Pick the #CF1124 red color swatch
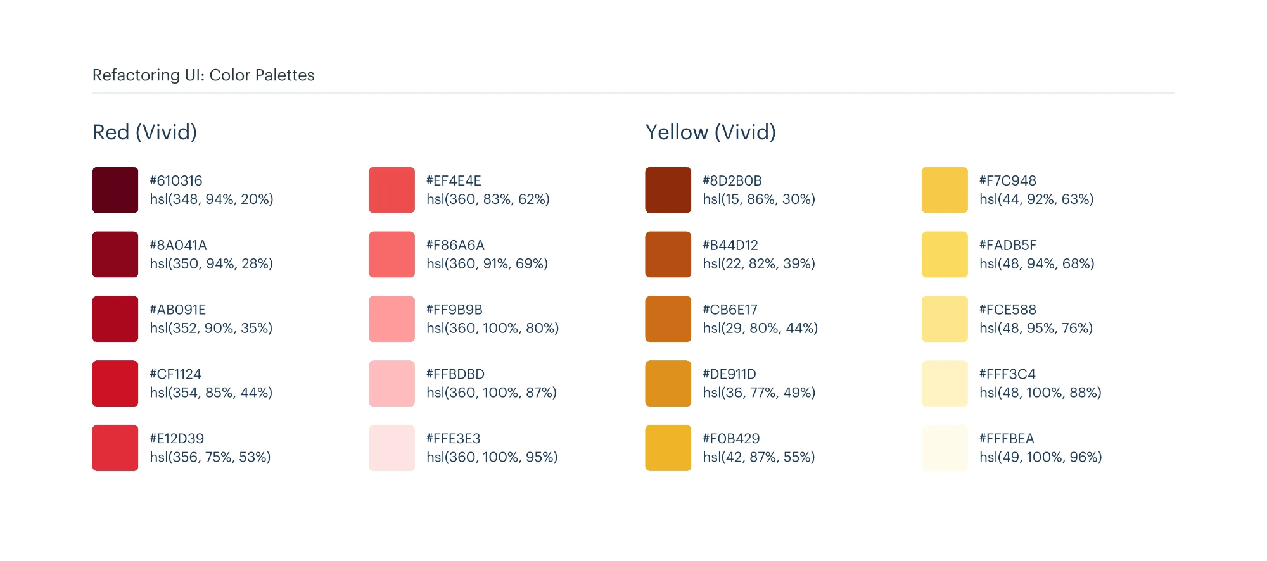 (x=115, y=383)
